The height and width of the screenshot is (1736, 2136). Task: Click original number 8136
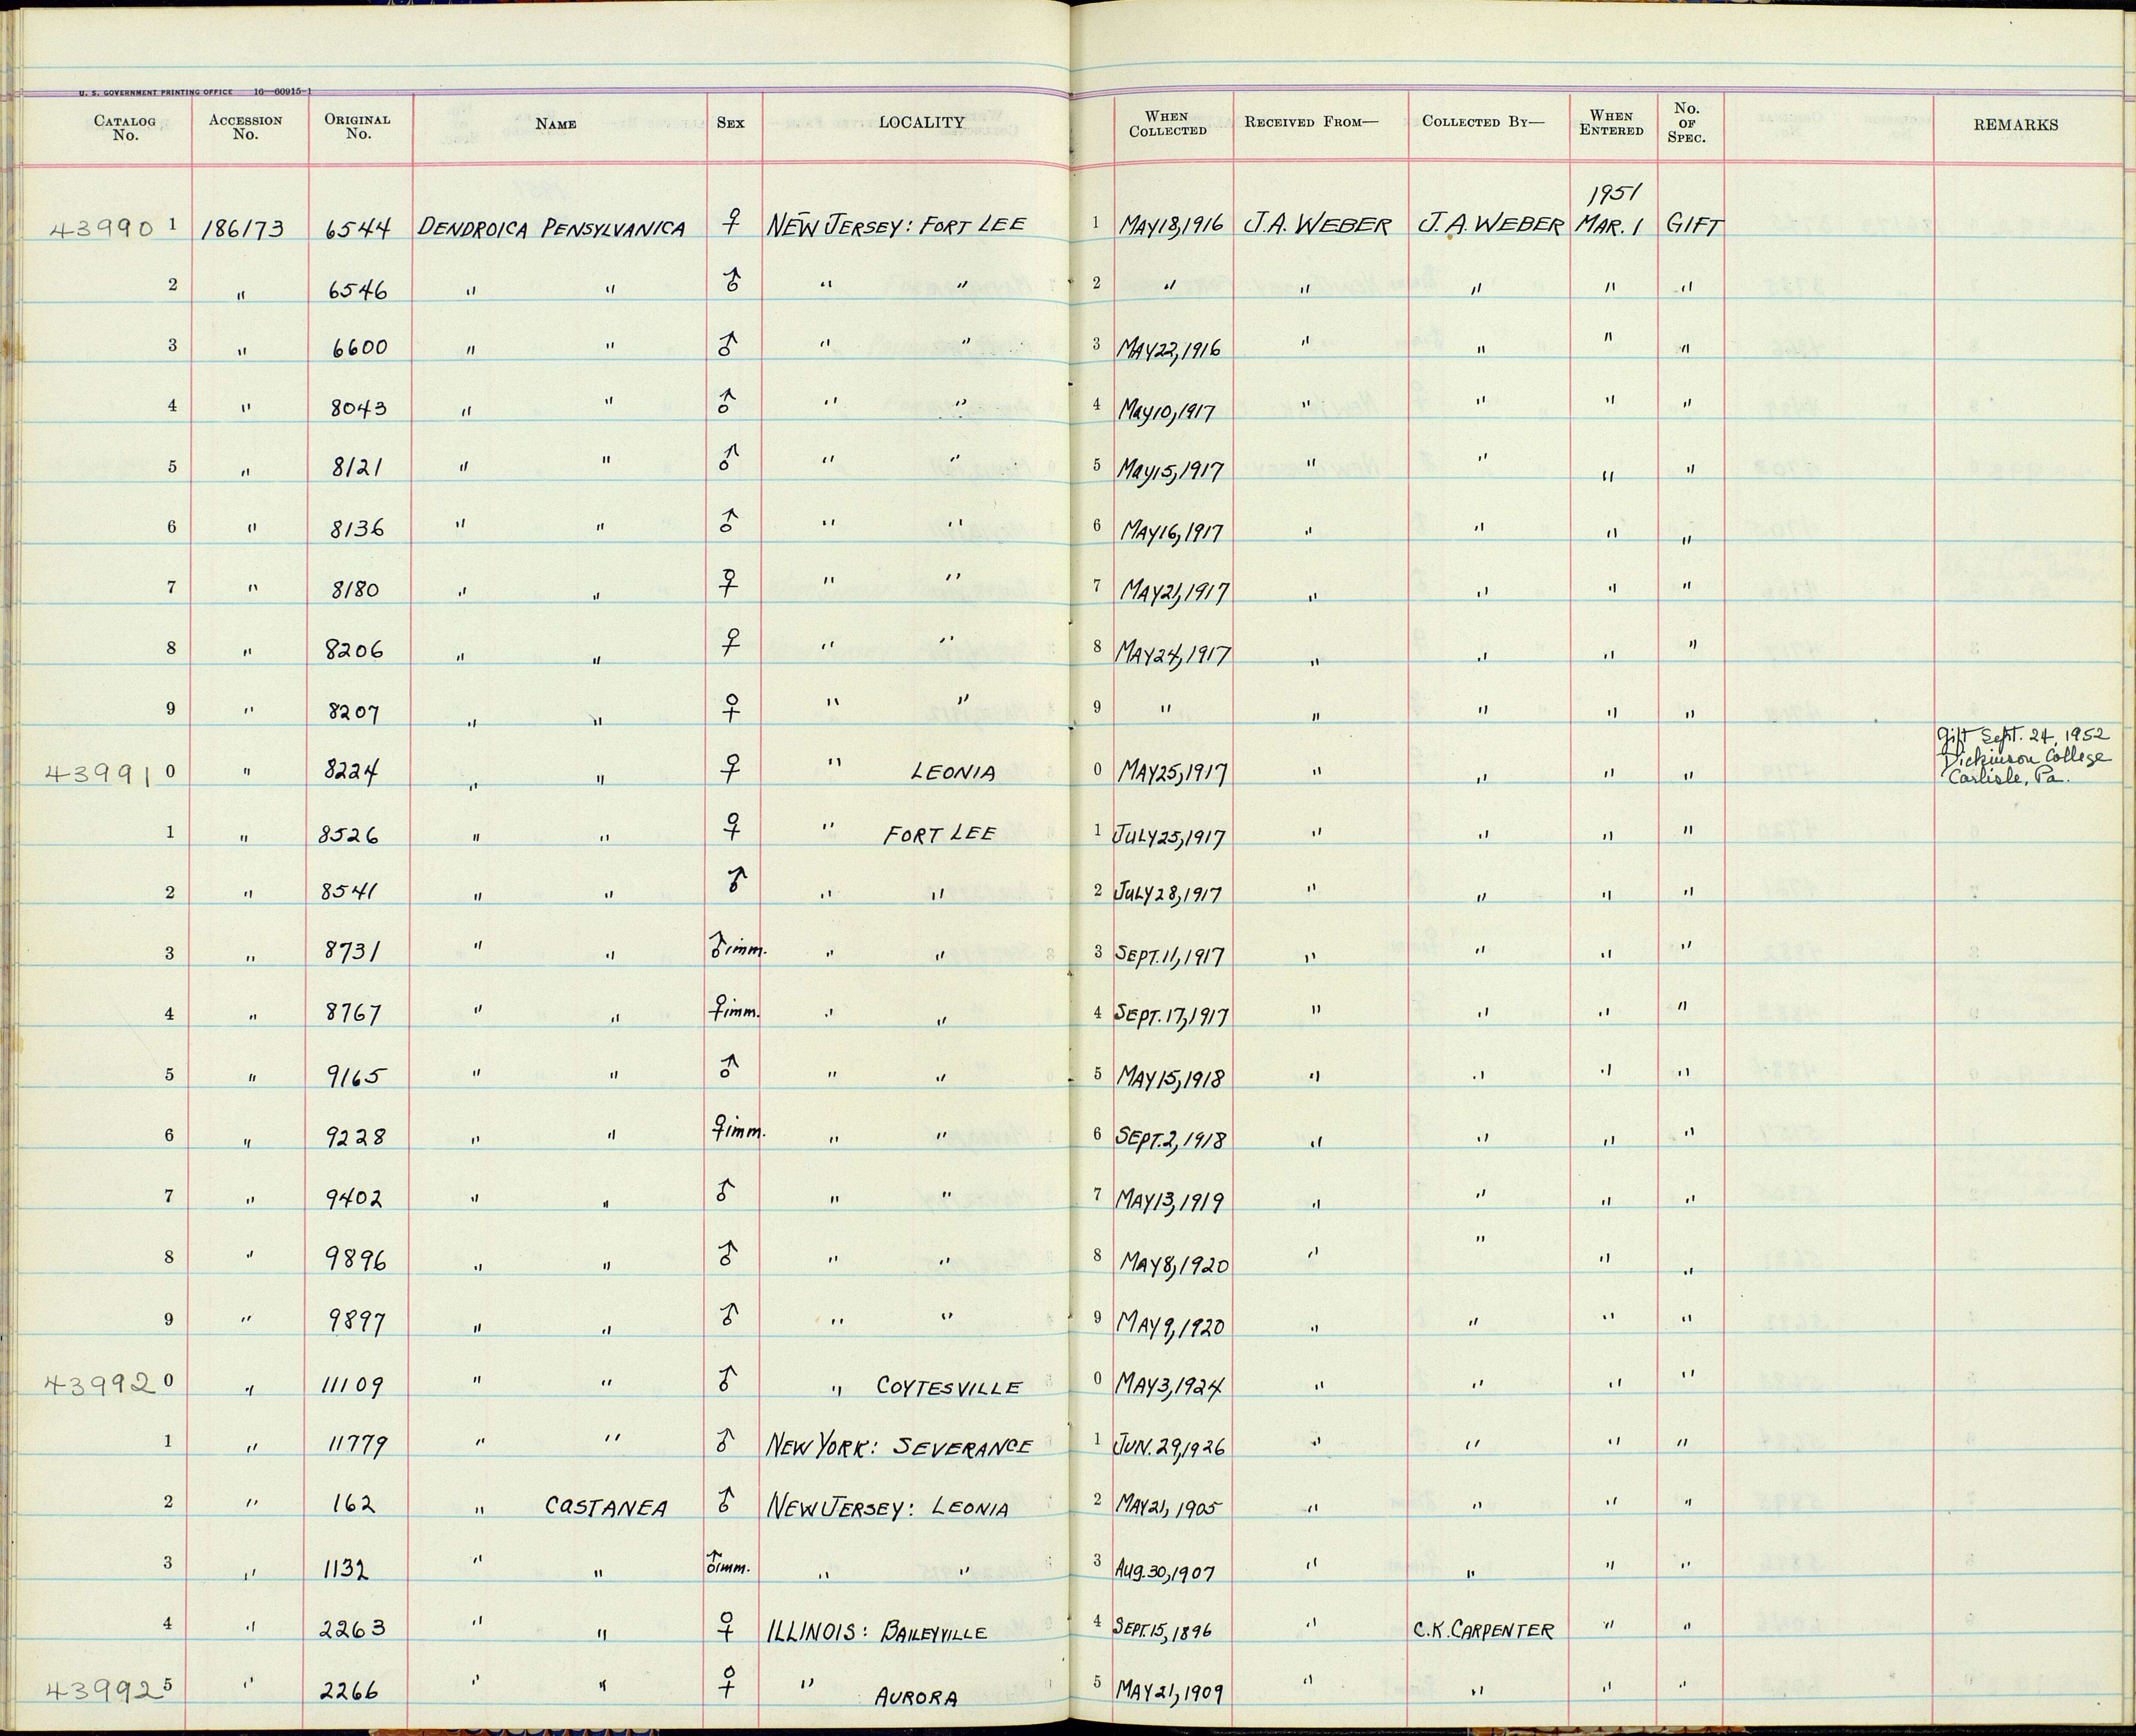357,529
